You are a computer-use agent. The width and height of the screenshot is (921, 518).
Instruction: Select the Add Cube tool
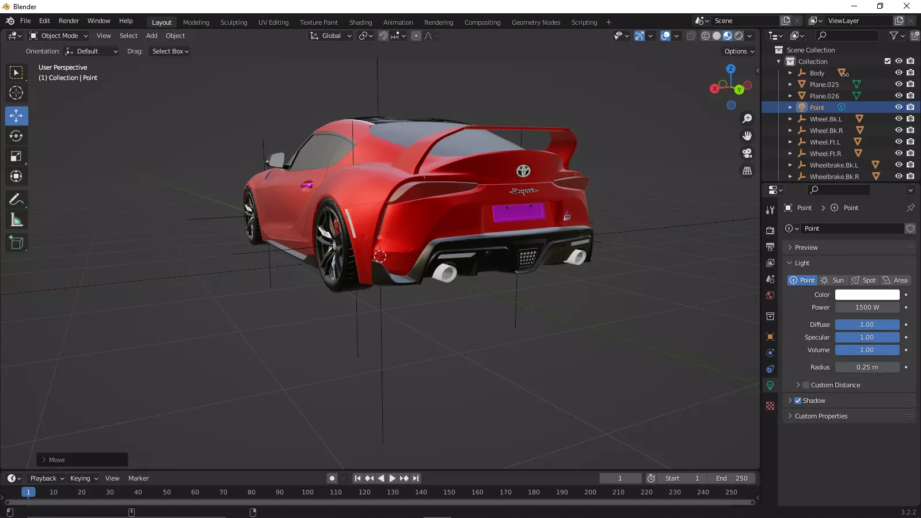16,243
